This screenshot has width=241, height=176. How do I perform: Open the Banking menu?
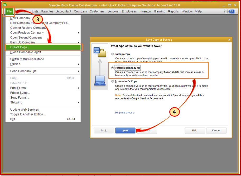pyautogui.click(x=160, y=12)
